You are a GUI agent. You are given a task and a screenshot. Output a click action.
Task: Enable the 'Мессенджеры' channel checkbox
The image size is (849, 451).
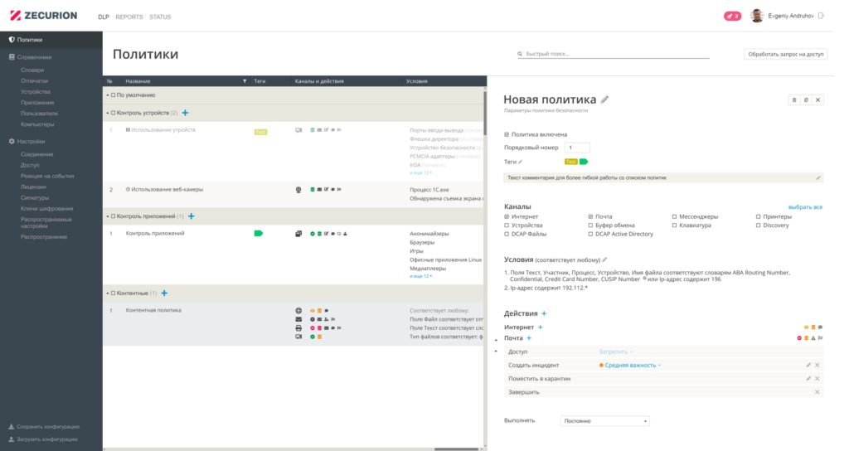674,216
